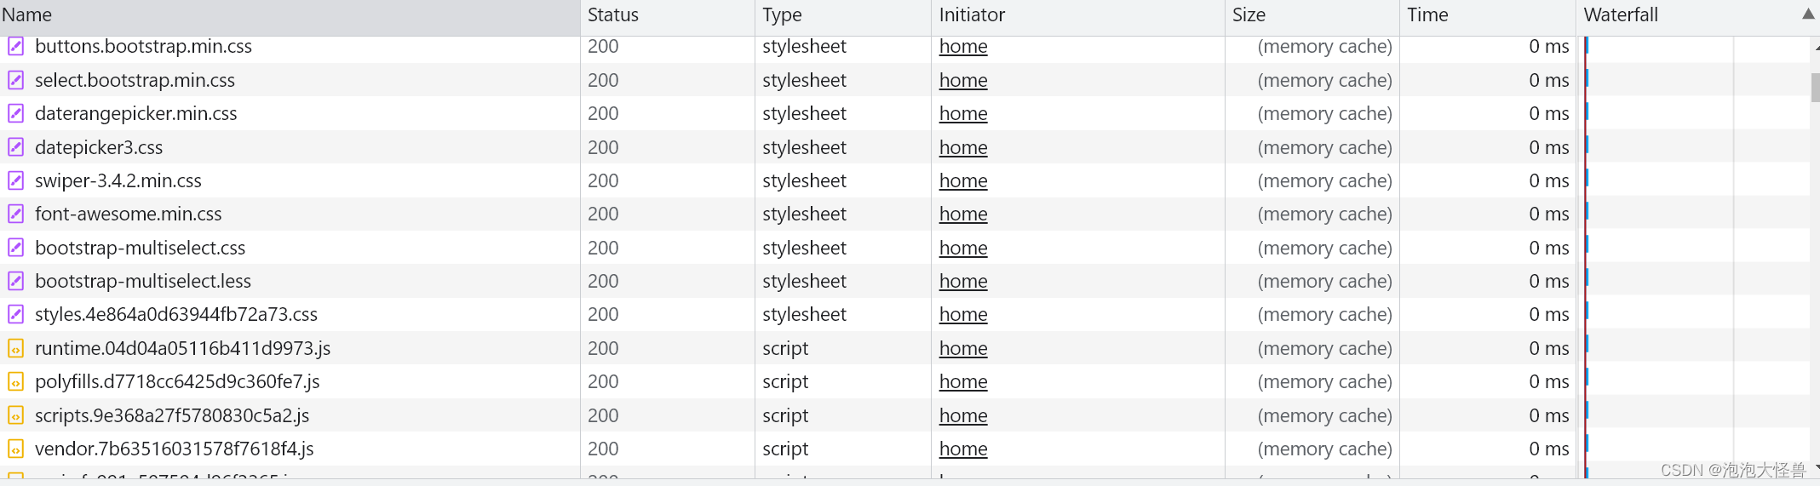Click the vertical scrollbar thumb
The image size is (1820, 486).
tap(1815, 87)
